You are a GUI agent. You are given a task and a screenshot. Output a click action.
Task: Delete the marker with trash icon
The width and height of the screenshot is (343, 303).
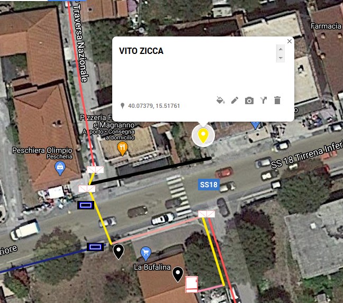coord(277,100)
